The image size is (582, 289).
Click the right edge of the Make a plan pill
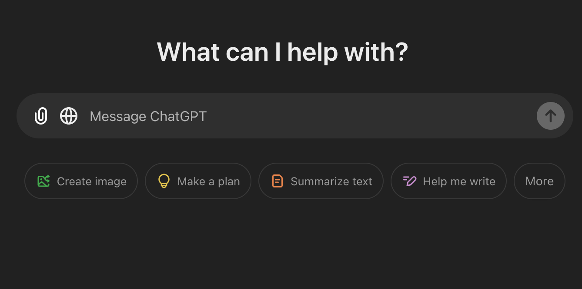(247, 181)
